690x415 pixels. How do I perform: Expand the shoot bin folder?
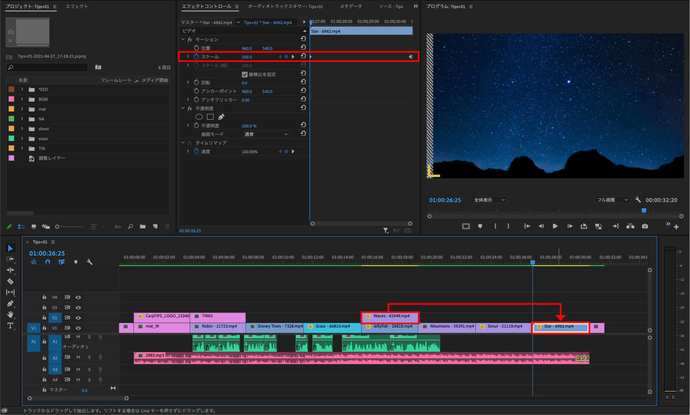click(22, 129)
